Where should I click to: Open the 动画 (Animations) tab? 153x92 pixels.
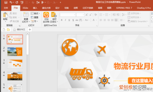[x=76, y=8]
